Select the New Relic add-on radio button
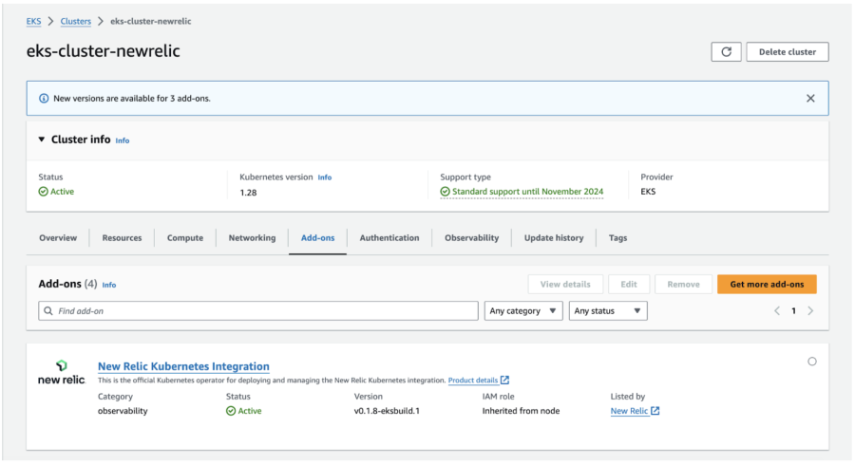 [811, 362]
